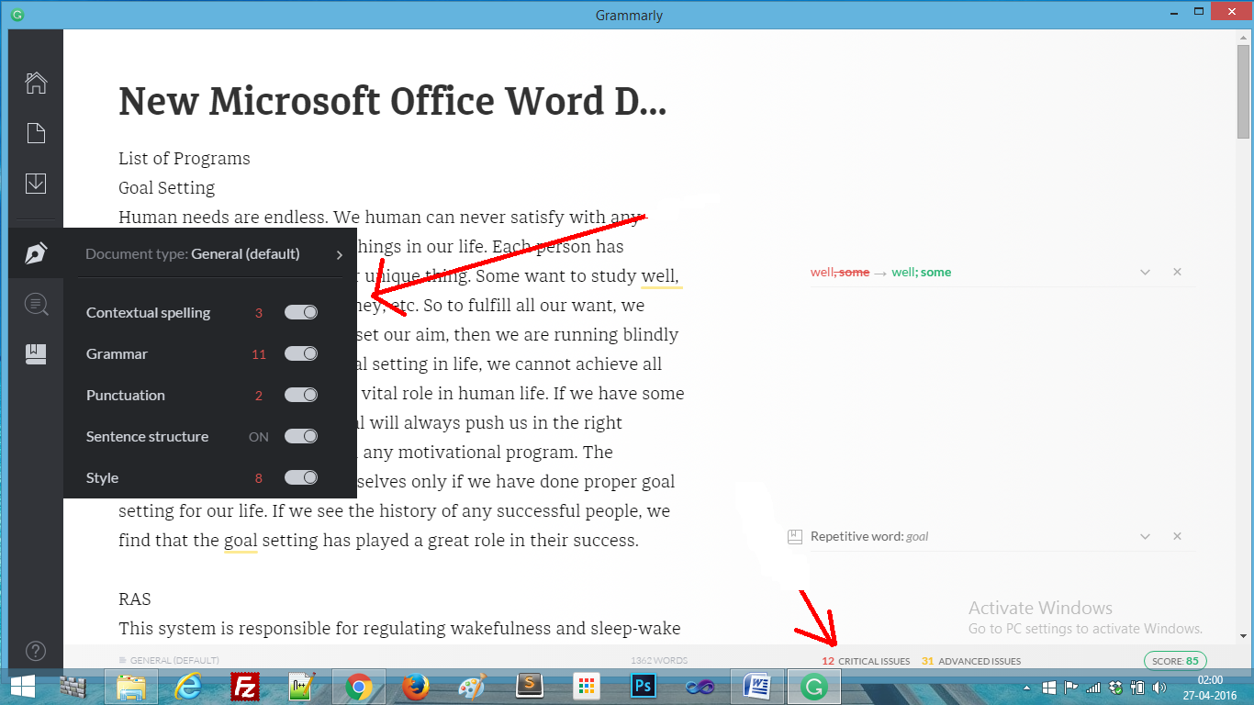Launch Photoshop from the taskbar
Screen dimensions: 1254x705
[644, 687]
